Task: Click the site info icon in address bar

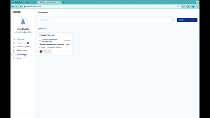Action: (x=25, y=7)
